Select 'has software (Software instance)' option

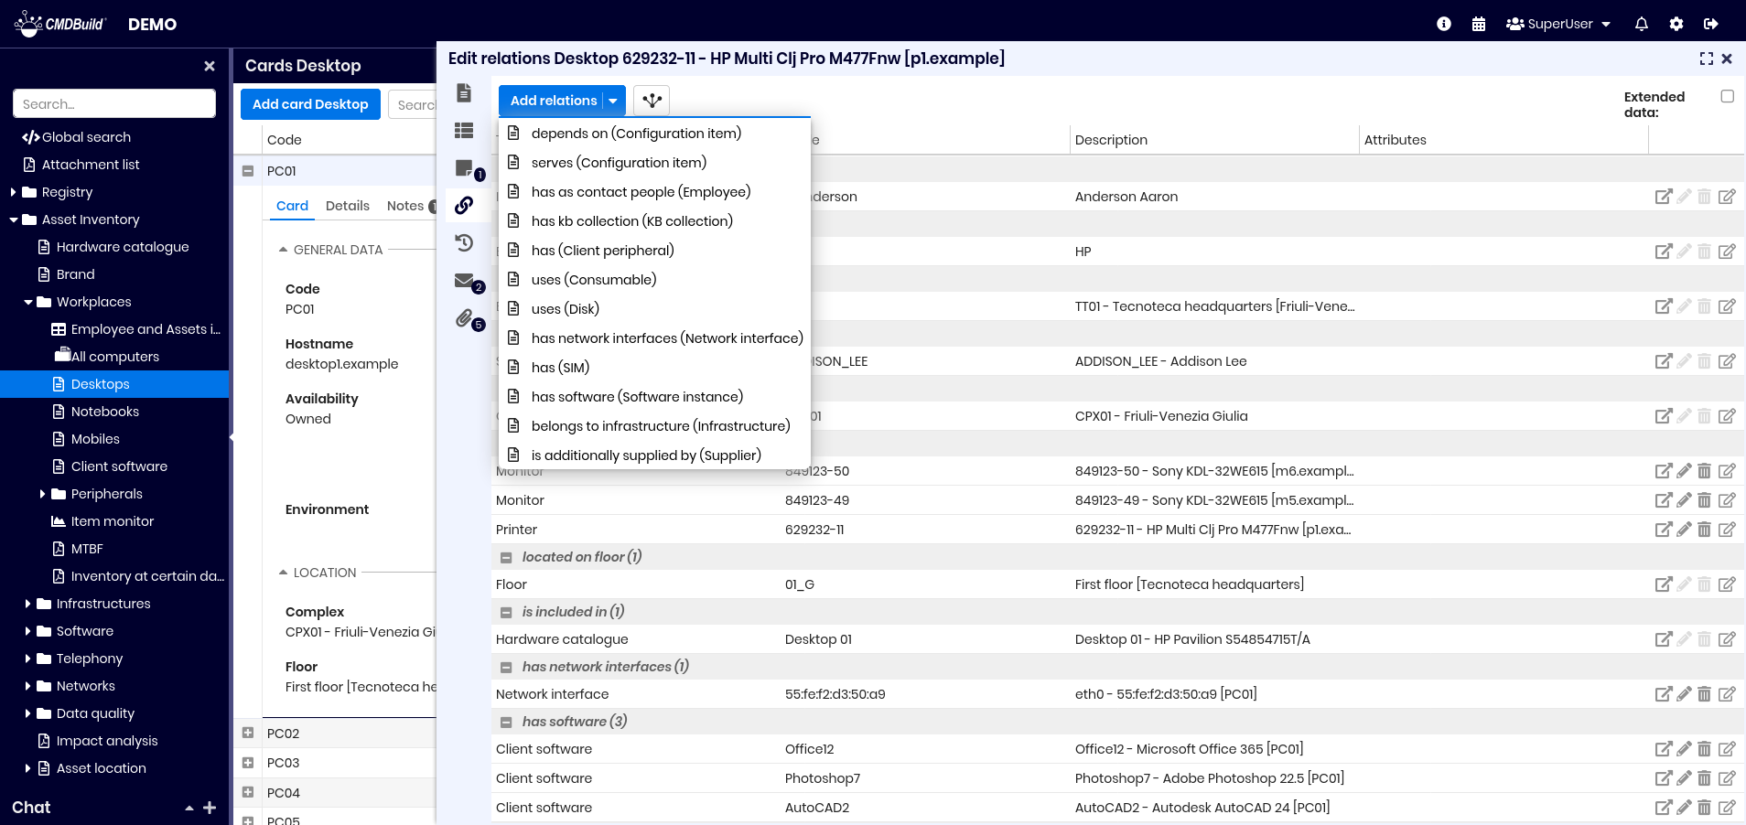coord(636,397)
